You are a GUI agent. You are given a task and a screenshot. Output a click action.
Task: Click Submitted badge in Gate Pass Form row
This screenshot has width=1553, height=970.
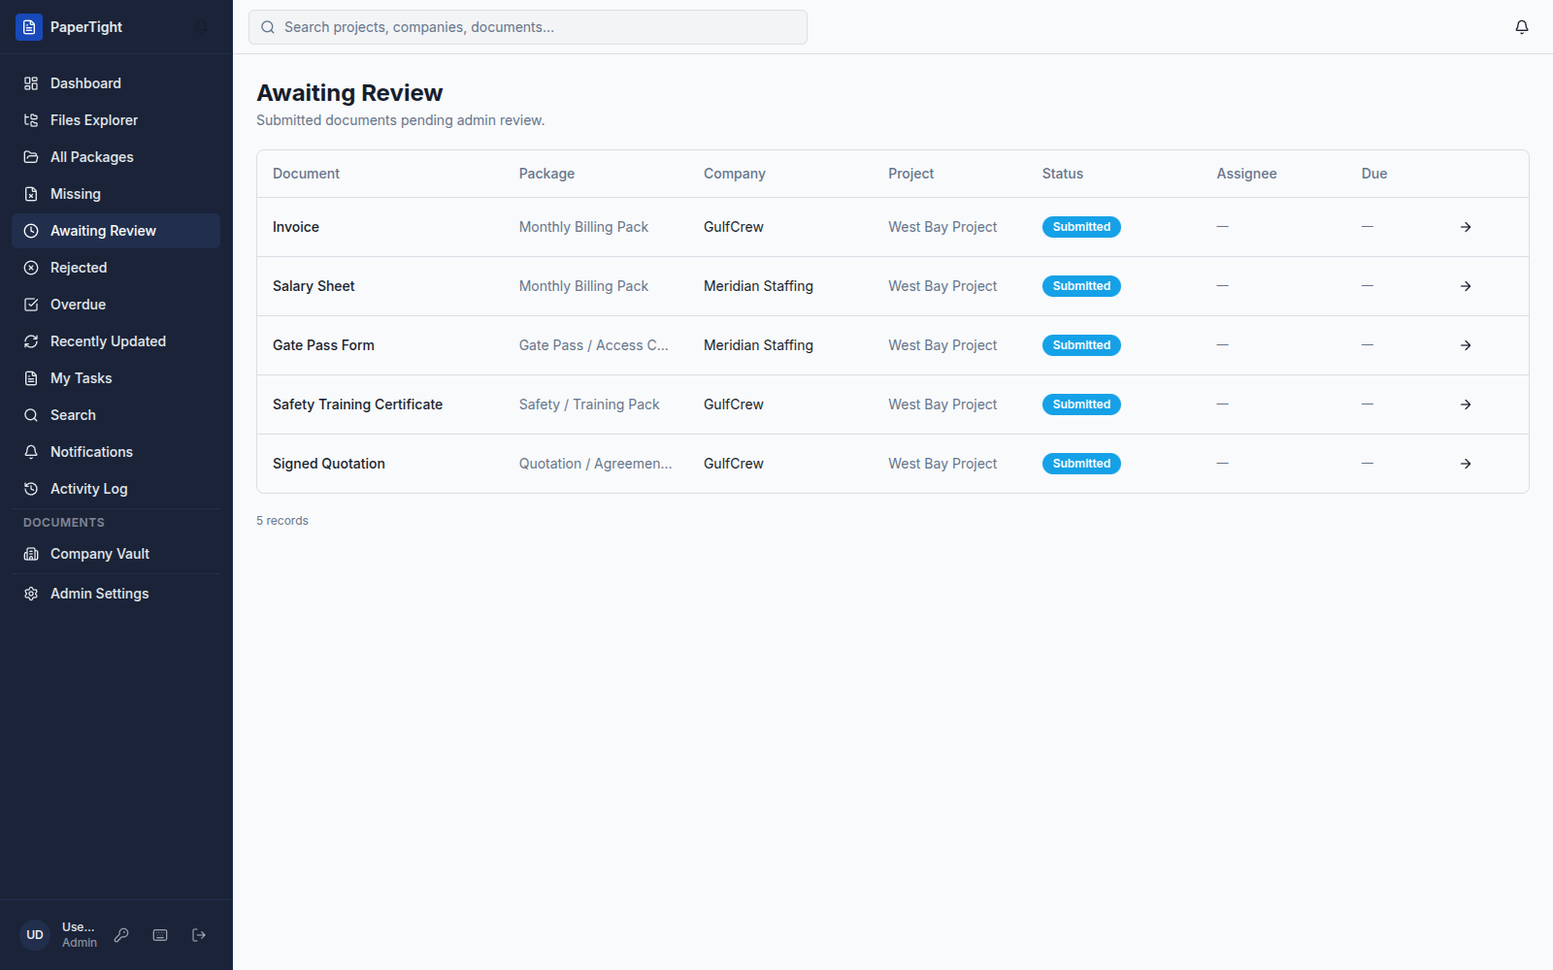pos(1081,345)
